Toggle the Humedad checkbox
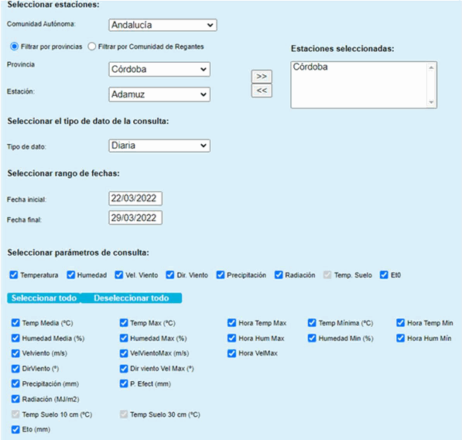Viewport: 462px width, 440px height. [x=70, y=275]
